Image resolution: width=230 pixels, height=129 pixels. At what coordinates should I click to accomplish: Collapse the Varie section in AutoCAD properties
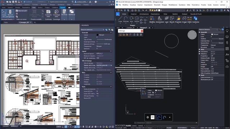111,87
